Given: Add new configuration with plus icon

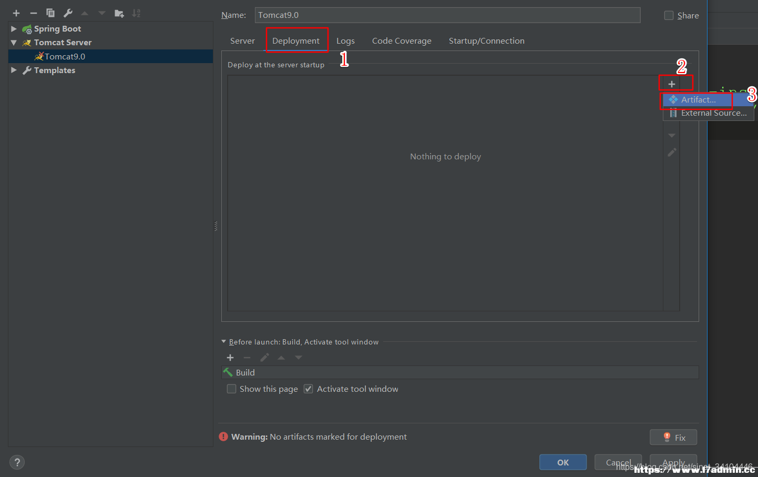Looking at the screenshot, I should point(16,13).
